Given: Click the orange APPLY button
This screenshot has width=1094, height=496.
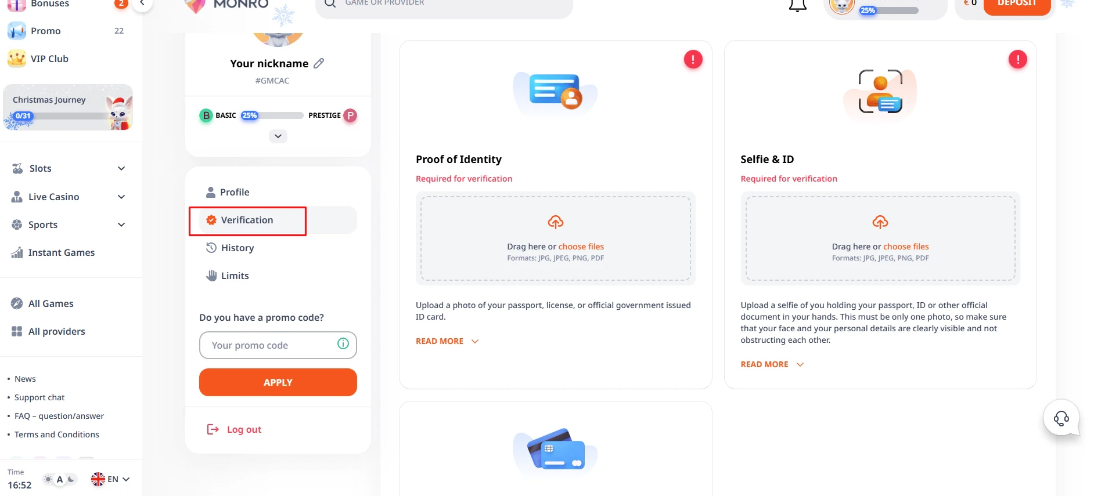Looking at the screenshot, I should coord(278,382).
